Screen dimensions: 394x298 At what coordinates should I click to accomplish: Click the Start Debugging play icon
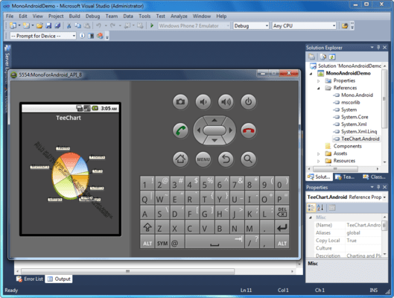pos(152,25)
